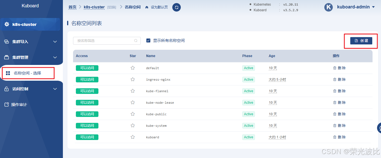
Task: Expand the 集群导入 menu chevron
Action: (x=55, y=42)
